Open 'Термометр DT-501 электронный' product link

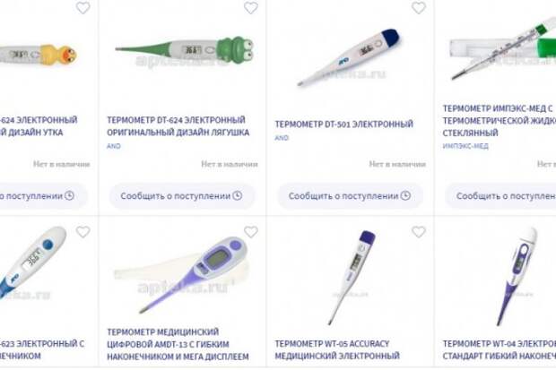(x=344, y=124)
